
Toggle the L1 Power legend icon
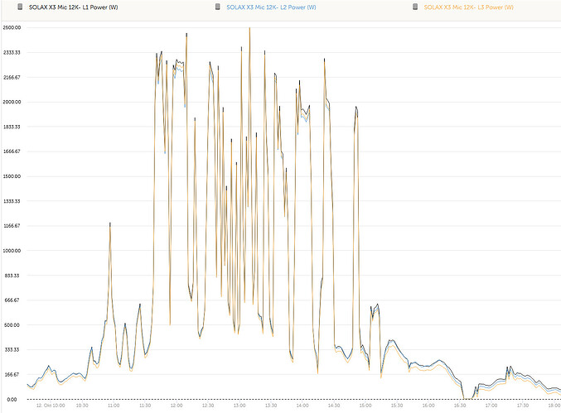coord(20,7)
